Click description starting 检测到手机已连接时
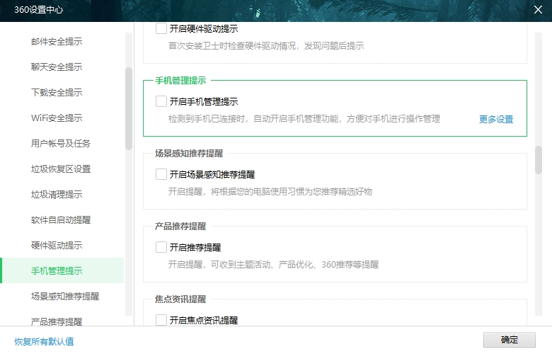Viewport: 552px width, 354px height. click(x=304, y=119)
